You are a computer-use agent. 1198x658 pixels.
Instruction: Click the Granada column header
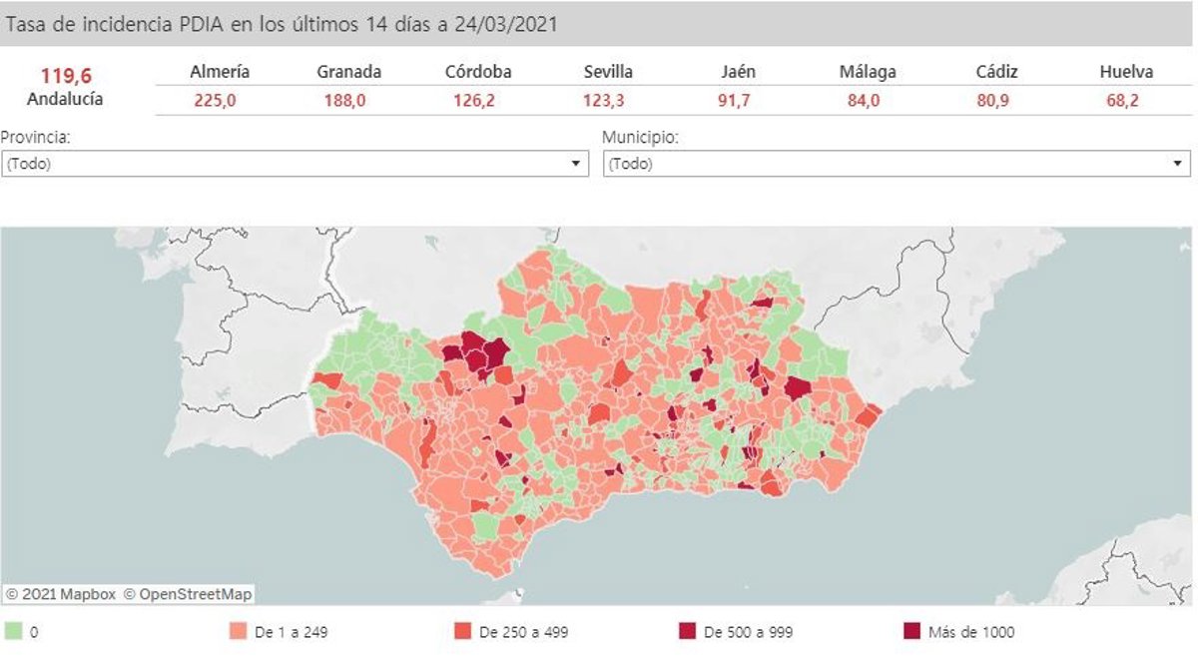click(348, 72)
